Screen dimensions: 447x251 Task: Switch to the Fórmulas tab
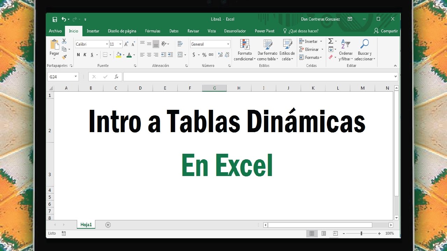[x=153, y=31]
